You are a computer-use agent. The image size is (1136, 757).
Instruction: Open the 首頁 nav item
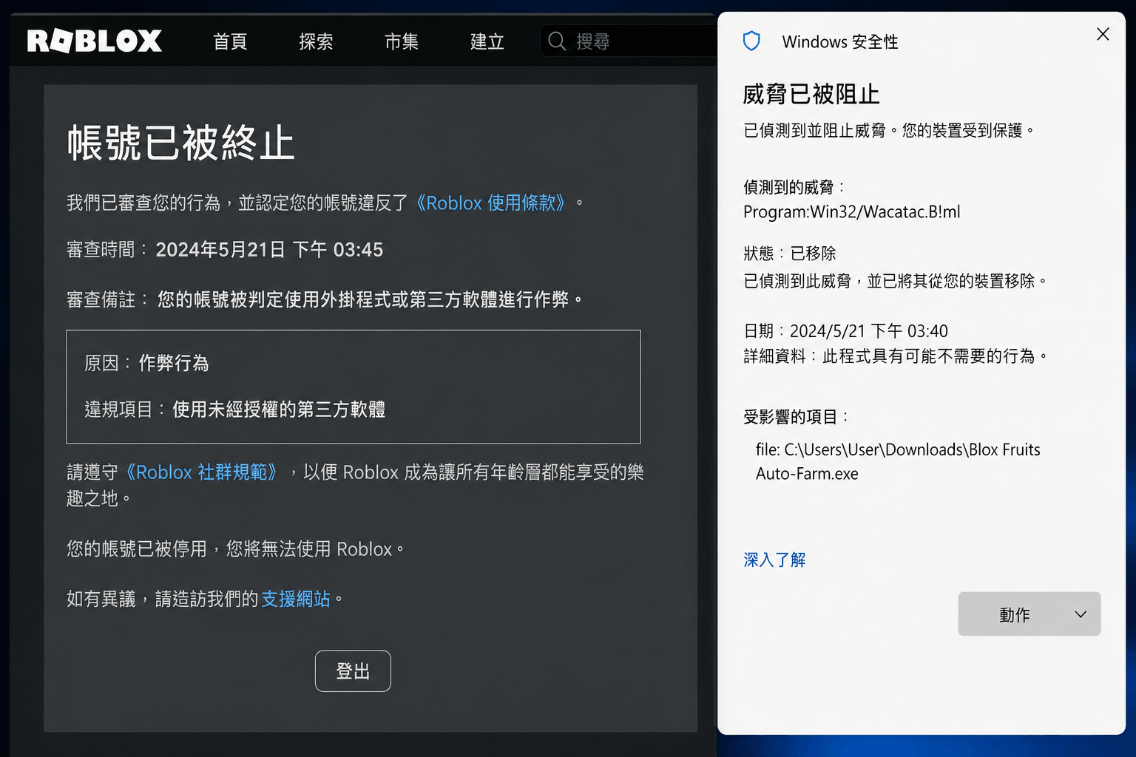230,41
